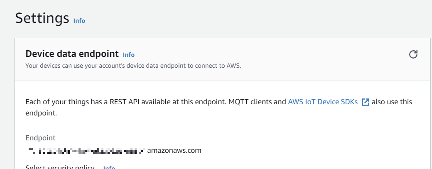This screenshot has width=432, height=169.
Task: Click the blurred endpoint address
Action: pos(85,150)
